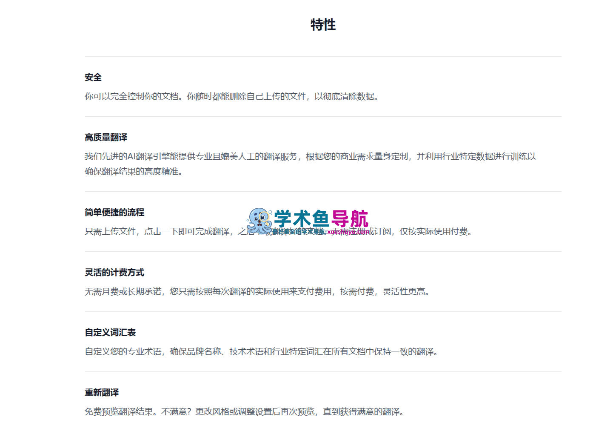Click the 不满意？ question text
The image size is (616, 443).
point(178,411)
